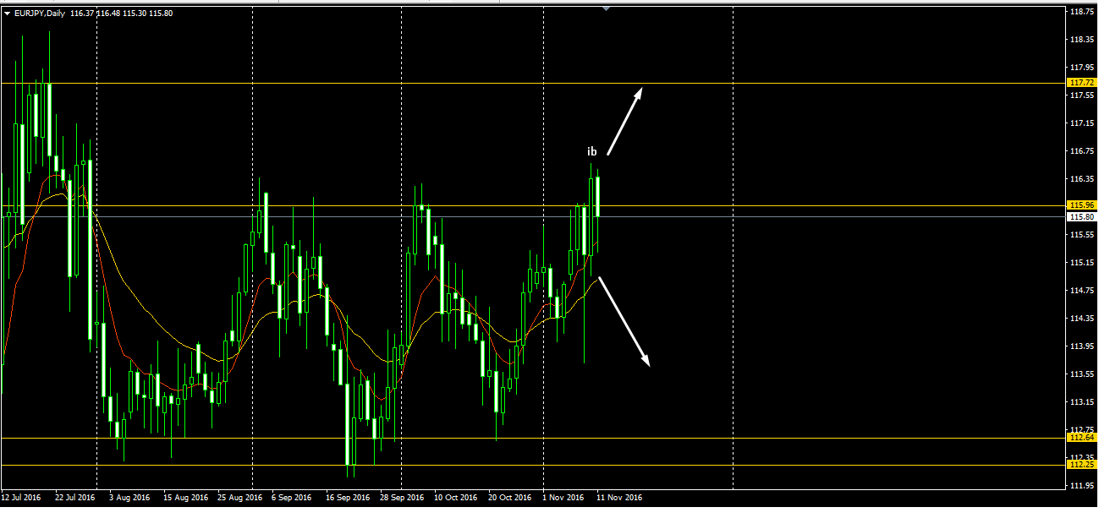The image size is (1099, 529).
Task: Select the 115.96 horizontal line price tag
Action: 1082,205
